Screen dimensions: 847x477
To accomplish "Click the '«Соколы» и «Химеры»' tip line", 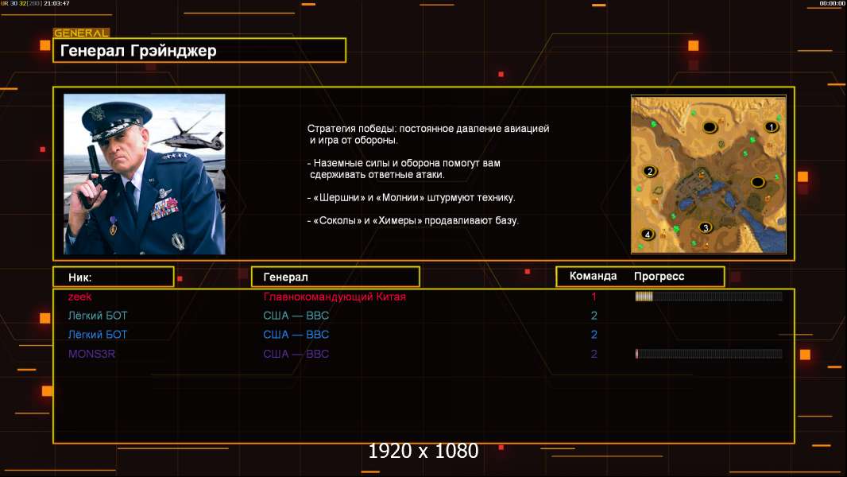I will pyautogui.click(x=412, y=220).
